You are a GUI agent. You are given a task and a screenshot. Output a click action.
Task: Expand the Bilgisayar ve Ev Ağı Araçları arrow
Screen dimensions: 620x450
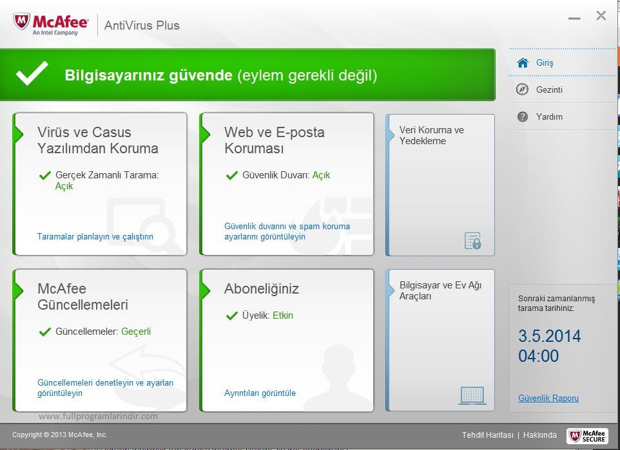coord(391,290)
